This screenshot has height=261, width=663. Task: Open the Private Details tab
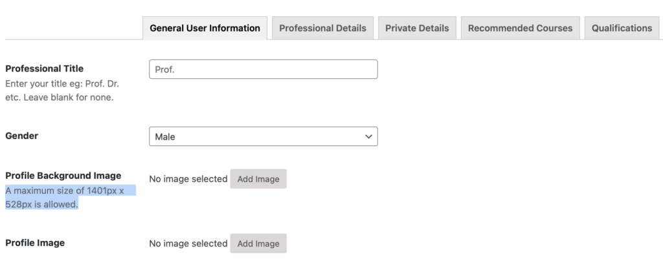point(416,28)
